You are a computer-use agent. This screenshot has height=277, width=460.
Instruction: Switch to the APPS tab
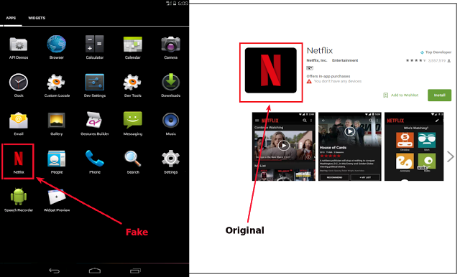tap(11, 18)
